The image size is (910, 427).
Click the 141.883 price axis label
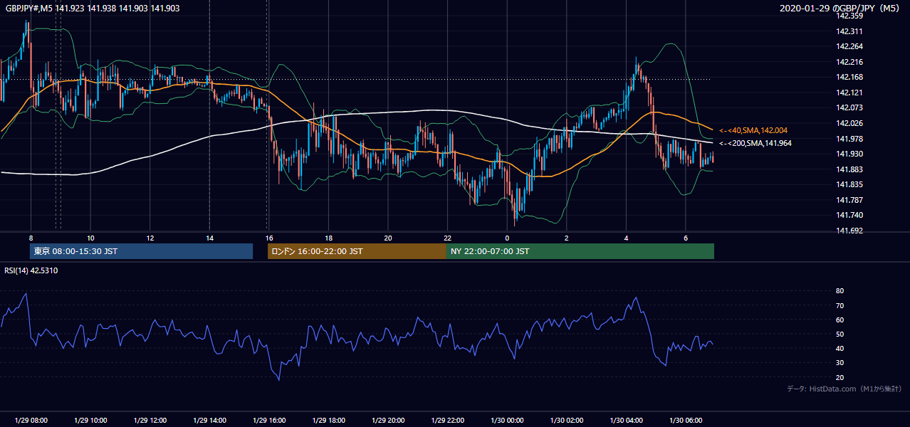849,169
